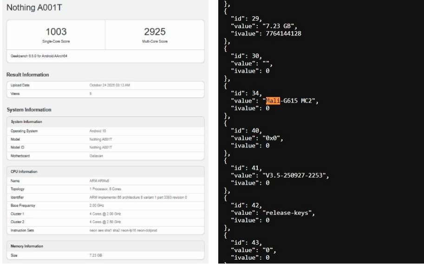The width and height of the screenshot is (424, 264).
Task: Click the Instruction Sets row
Action: [x=105, y=231]
